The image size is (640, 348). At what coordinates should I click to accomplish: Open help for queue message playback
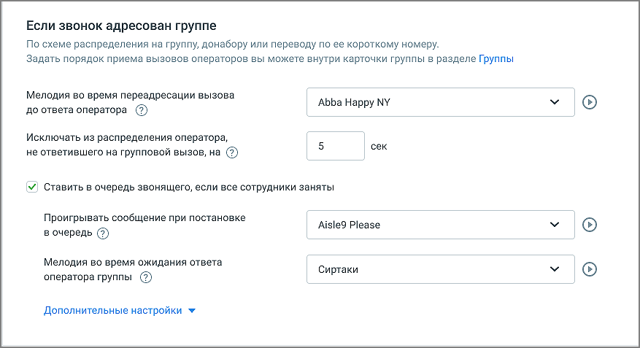[x=103, y=233]
